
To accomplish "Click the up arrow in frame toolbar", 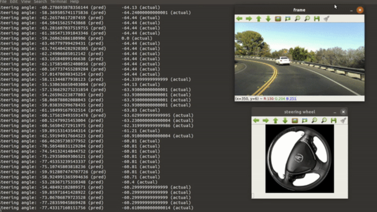I will tap(259, 19).
